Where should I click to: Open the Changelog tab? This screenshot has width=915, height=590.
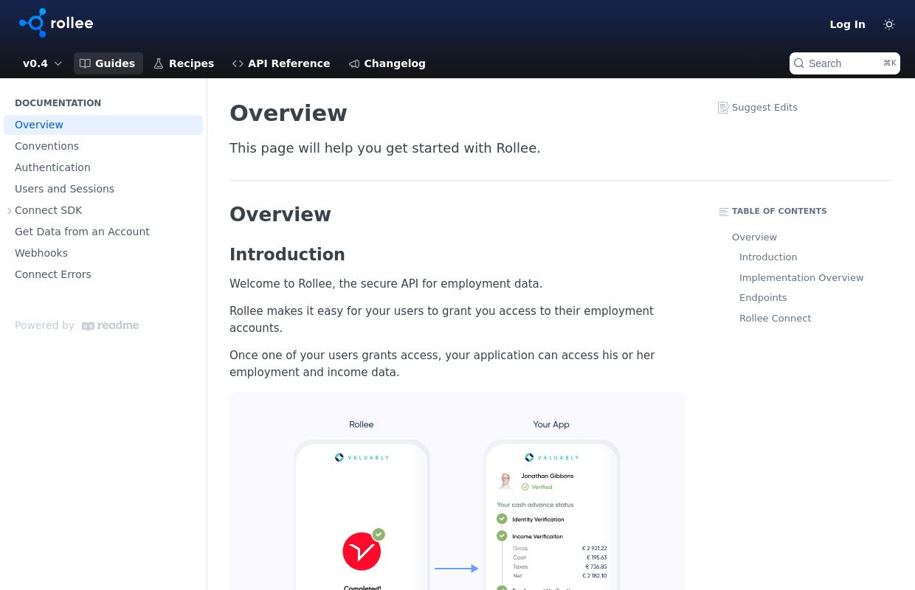(387, 63)
